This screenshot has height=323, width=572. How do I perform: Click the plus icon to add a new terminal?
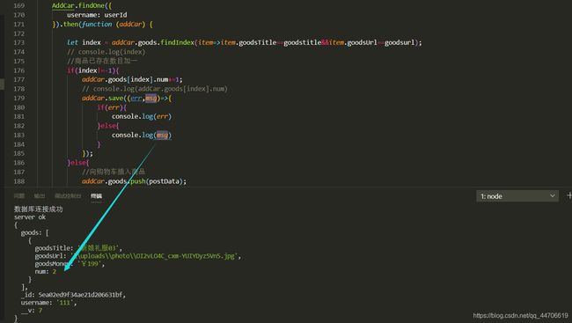point(569,196)
